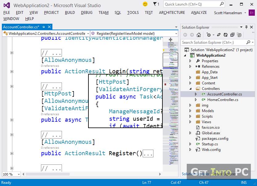Close the AccountController.cs tab
The width and height of the screenshot is (257, 186).
(x=49, y=27)
